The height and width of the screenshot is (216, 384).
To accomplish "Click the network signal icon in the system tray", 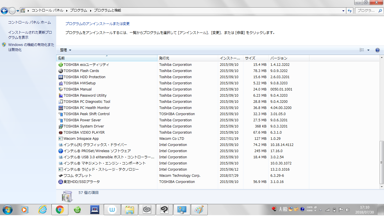I will [x=327, y=210].
